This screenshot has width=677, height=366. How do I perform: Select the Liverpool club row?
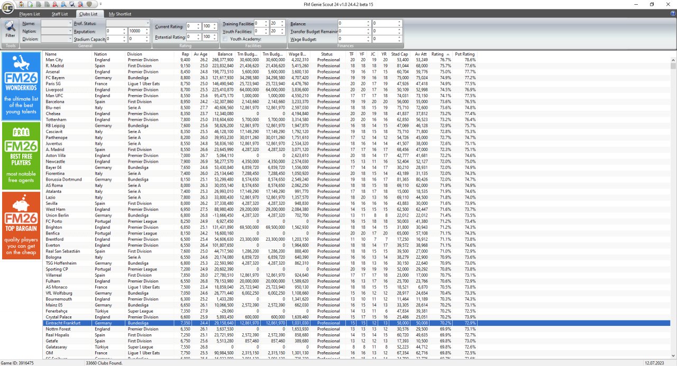[x=260, y=90]
